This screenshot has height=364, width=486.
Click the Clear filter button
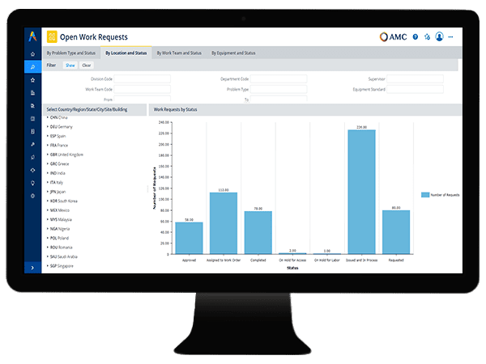pyautogui.click(x=87, y=66)
